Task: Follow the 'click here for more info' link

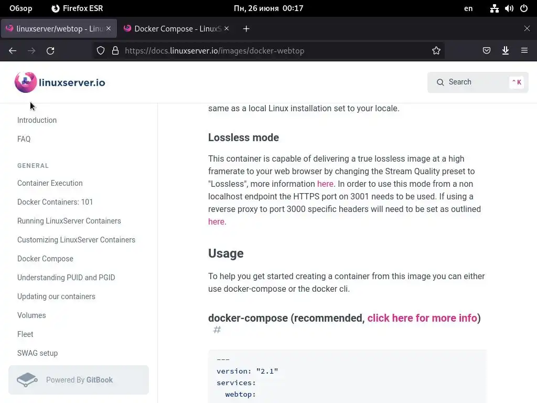Action: coord(422,318)
